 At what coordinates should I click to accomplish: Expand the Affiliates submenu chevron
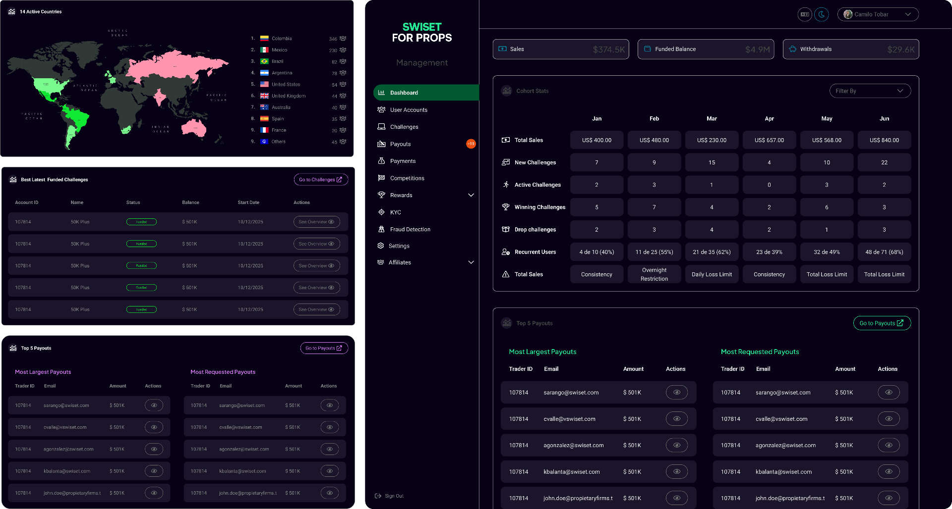point(471,262)
